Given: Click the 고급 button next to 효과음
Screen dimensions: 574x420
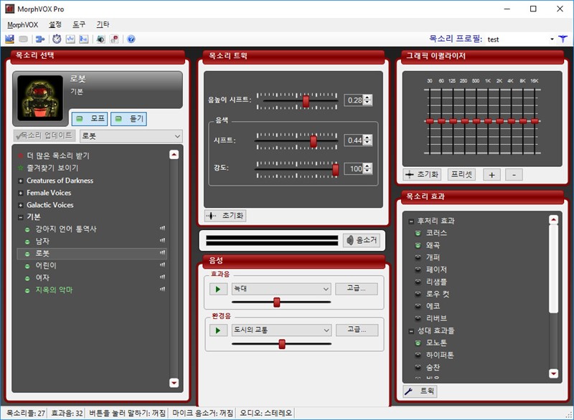Looking at the screenshot, I should pos(356,289).
